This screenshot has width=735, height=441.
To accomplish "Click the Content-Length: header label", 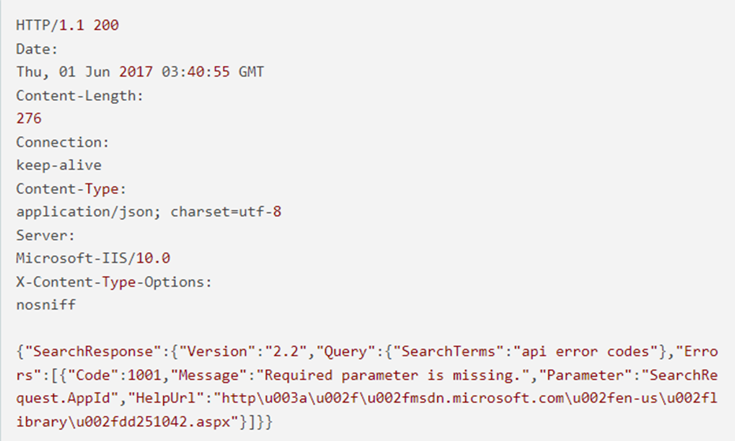I will 79,96.
